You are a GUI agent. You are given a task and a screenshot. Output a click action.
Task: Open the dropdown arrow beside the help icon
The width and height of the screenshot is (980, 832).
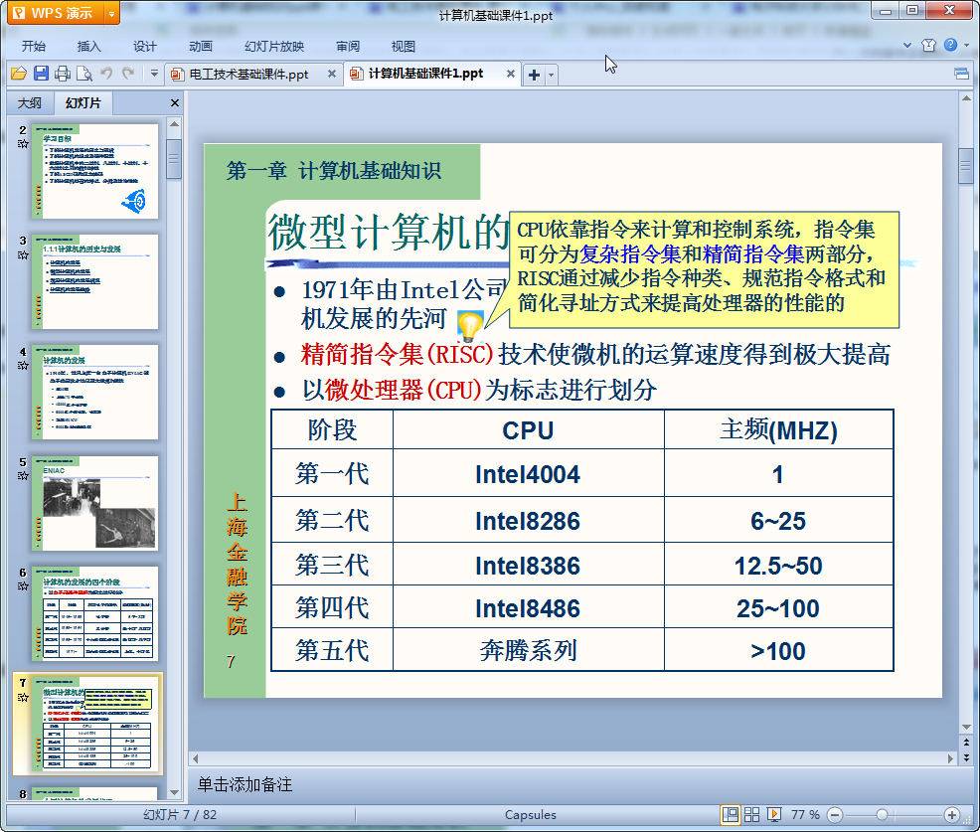point(965,46)
